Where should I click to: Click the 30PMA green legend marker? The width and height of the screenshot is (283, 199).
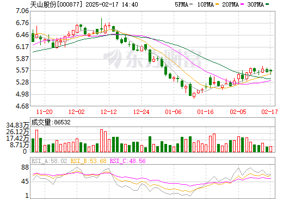tap(267, 4)
